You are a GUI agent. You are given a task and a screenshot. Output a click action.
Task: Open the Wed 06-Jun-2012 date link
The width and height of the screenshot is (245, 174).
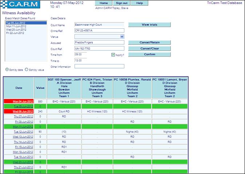click(x=23, y=112)
